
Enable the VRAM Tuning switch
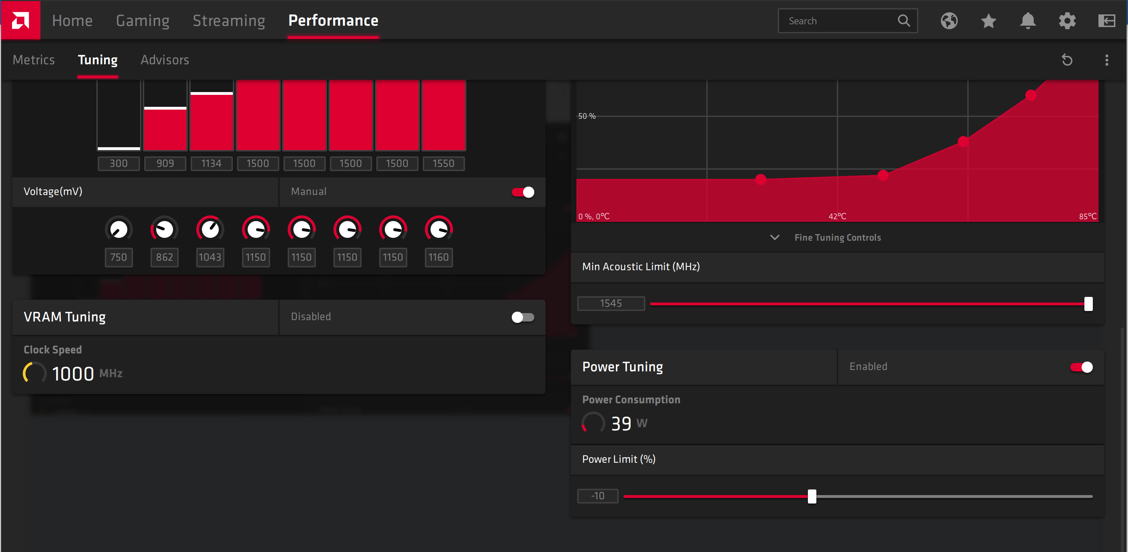point(523,317)
